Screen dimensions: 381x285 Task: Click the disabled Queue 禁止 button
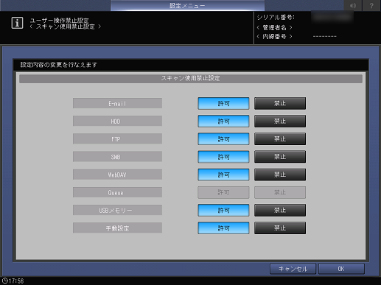click(280, 192)
